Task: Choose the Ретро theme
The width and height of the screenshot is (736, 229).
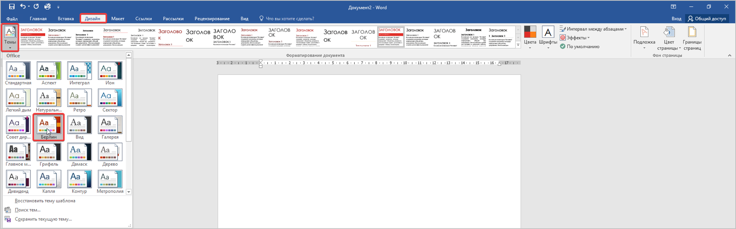Action: click(x=79, y=99)
